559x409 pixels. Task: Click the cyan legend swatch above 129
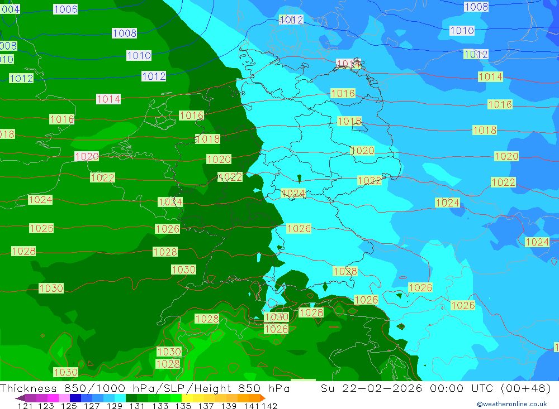[x=120, y=398]
